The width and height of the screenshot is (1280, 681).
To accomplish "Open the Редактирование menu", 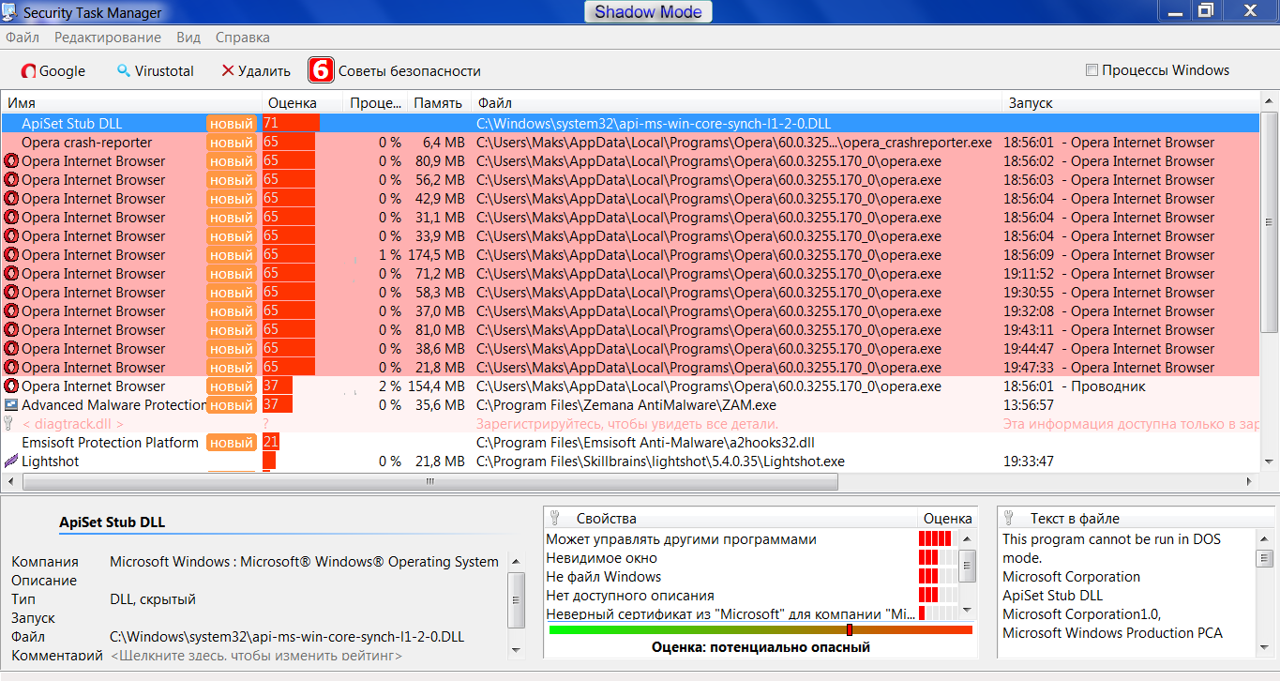I will pos(108,38).
